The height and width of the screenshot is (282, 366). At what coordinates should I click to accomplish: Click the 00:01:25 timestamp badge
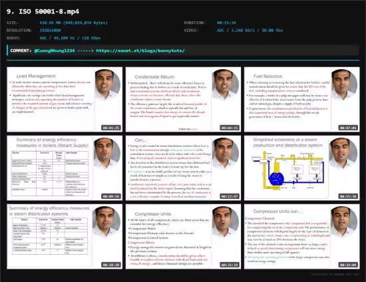tap(111, 128)
